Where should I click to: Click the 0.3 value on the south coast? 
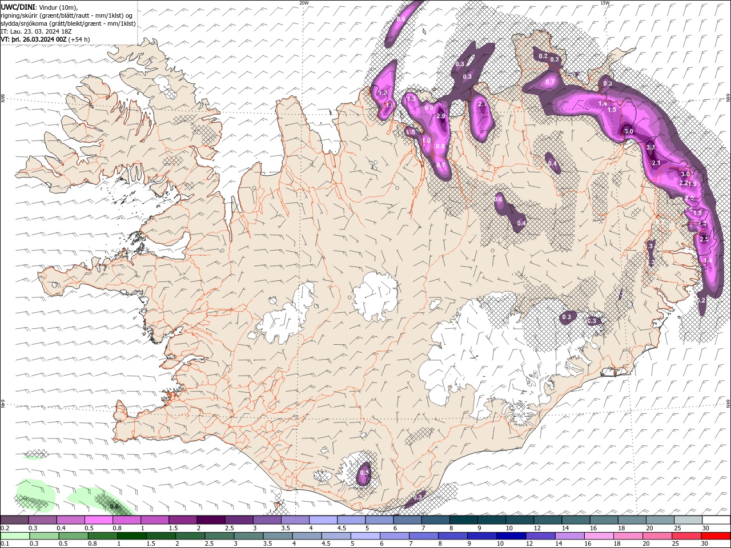click(417, 497)
